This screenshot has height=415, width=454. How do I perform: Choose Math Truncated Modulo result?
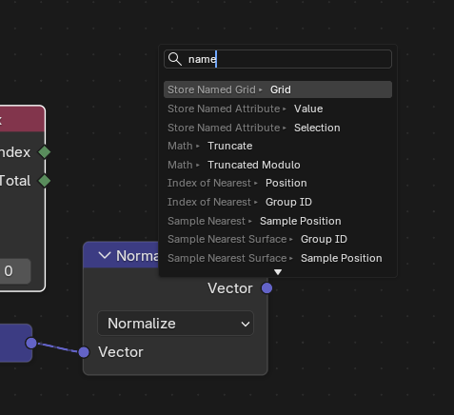pos(278,165)
